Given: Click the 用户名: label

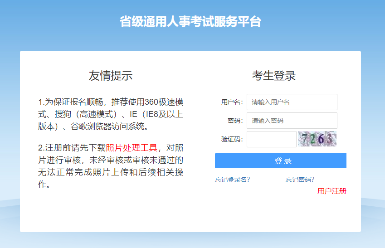Looking at the screenshot, I should pyautogui.click(x=232, y=102).
